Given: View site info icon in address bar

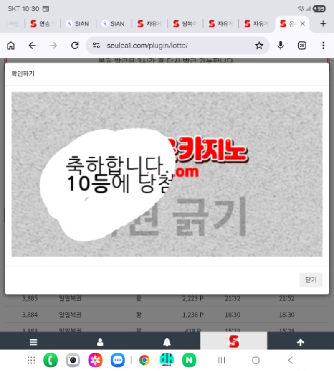Looking at the screenshot, I should coord(96,46).
